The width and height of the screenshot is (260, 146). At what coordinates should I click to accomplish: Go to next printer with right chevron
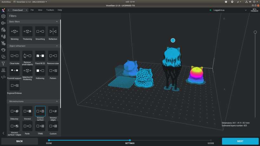27,10
